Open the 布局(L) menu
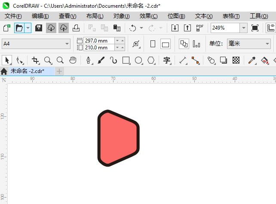Viewport: 276px width, 204px height. pyautogui.click(x=95, y=16)
